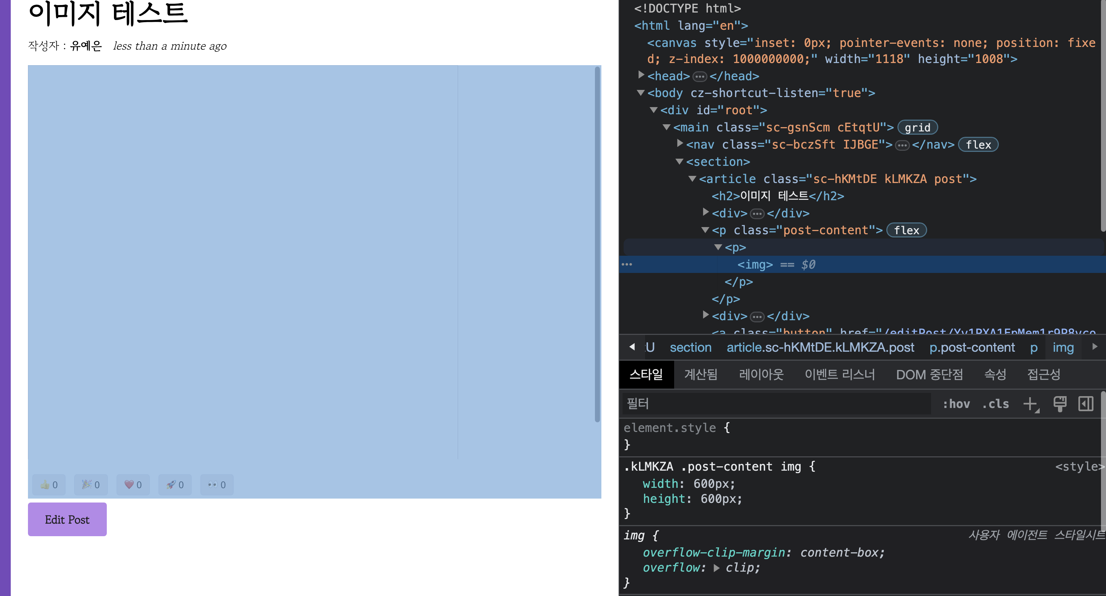Click the heart reaction button
1106x596 pixels.
point(133,485)
